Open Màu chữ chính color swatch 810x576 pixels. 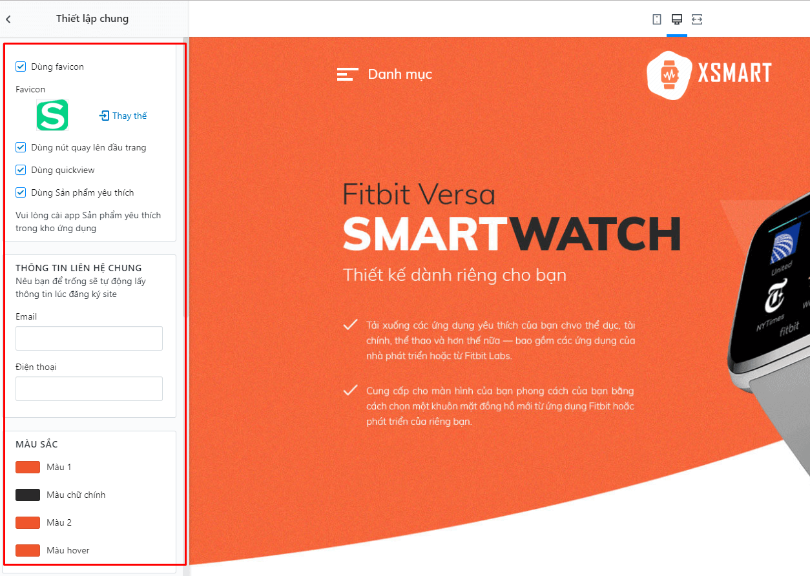(28, 495)
